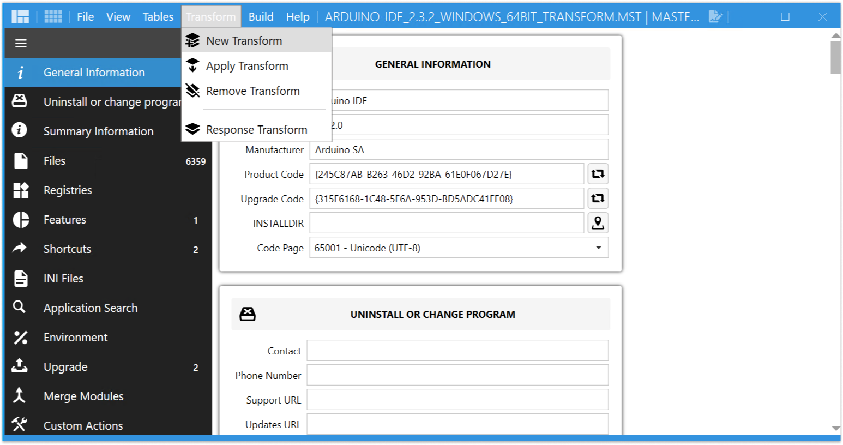This screenshot has height=445, width=843.
Task: Go to INI Files section
Action: pyautogui.click(x=108, y=279)
